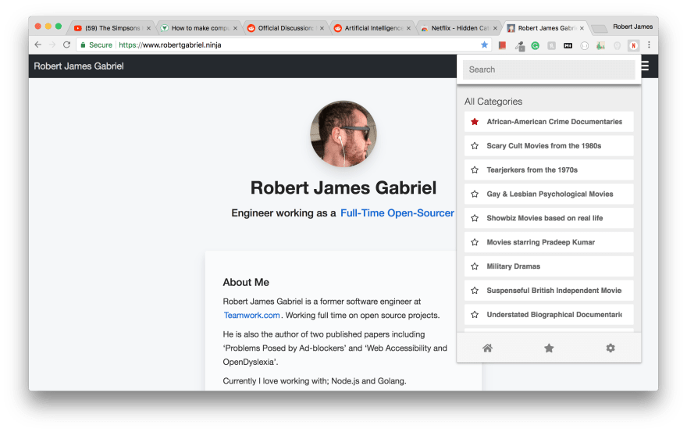This screenshot has height=432, width=687.
Task: Click the All Categories heading
Action: 493,102
